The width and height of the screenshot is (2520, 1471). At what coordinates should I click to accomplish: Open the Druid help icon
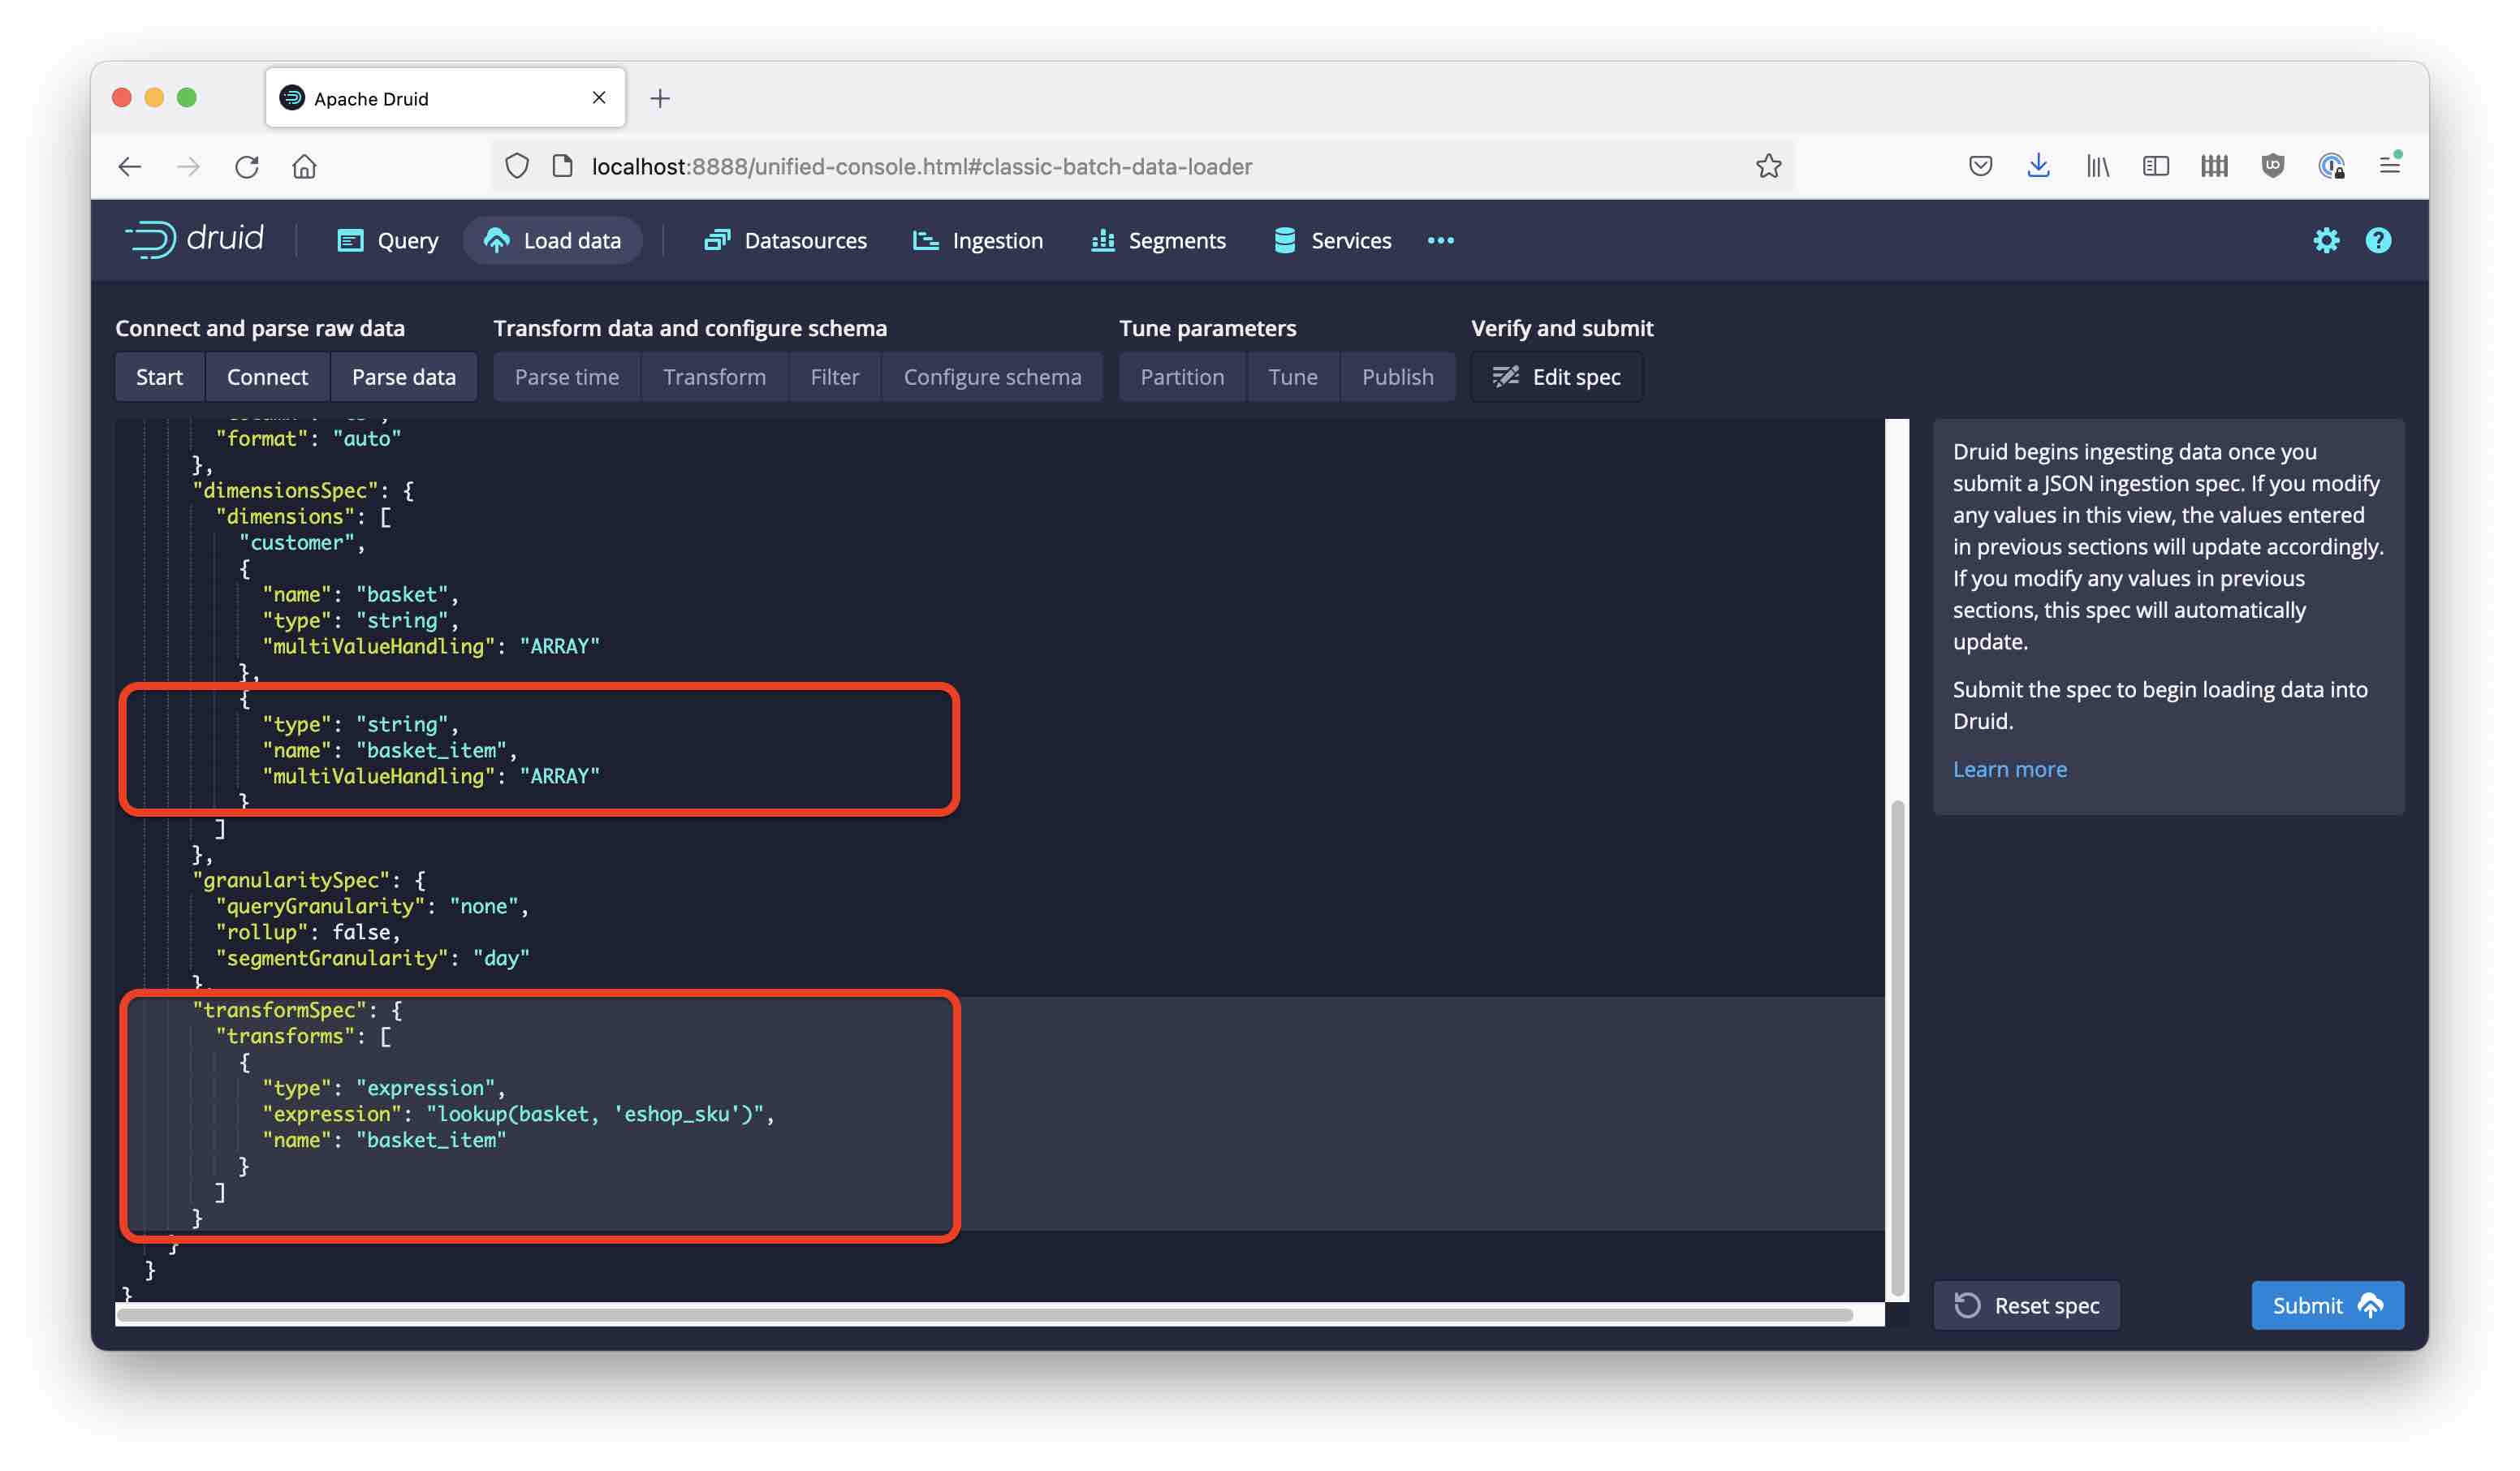click(x=2378, y=240)
